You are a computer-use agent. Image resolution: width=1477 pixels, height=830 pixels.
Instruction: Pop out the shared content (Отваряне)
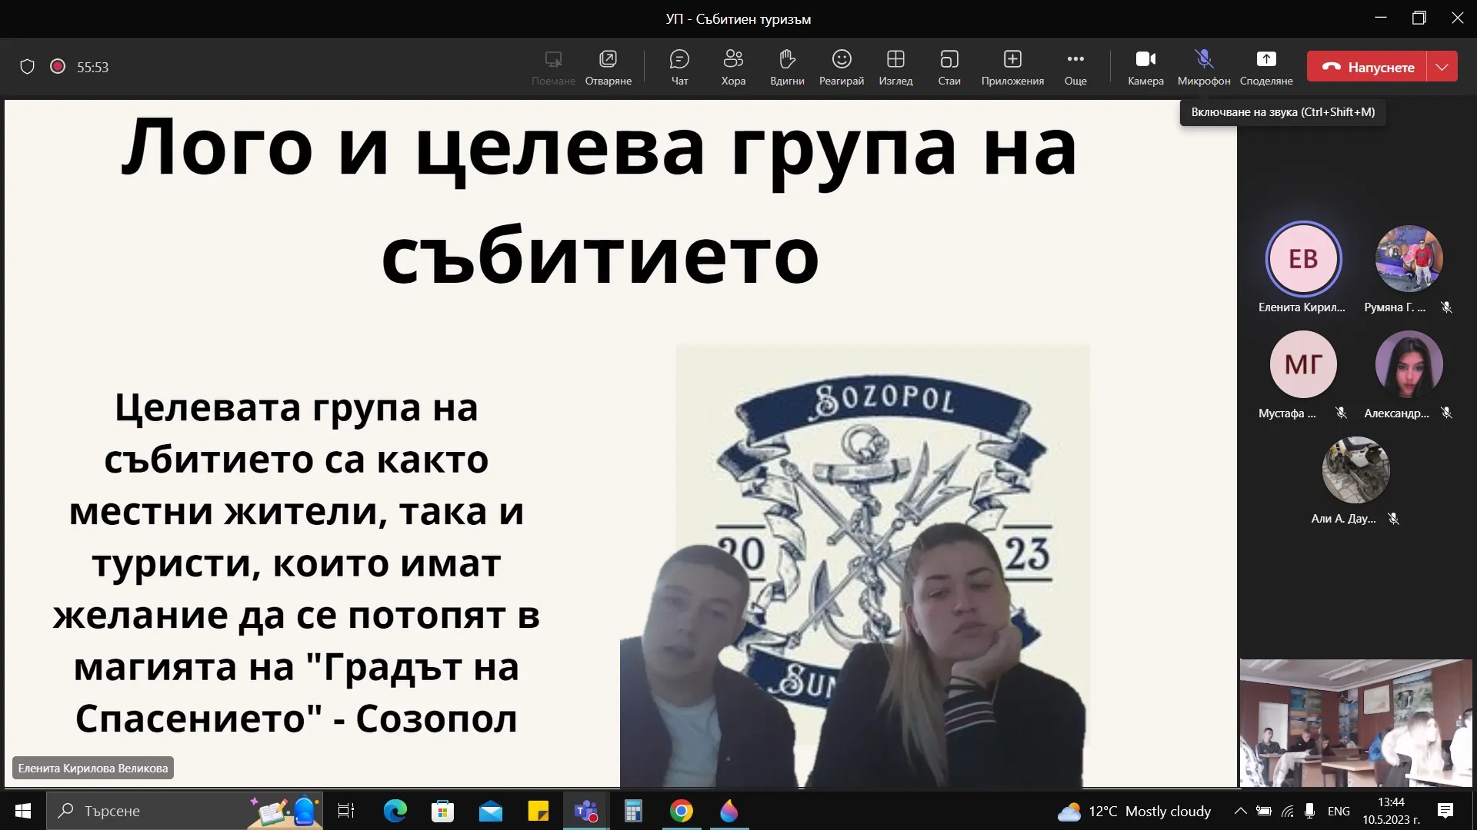click(x=608, y=68)
